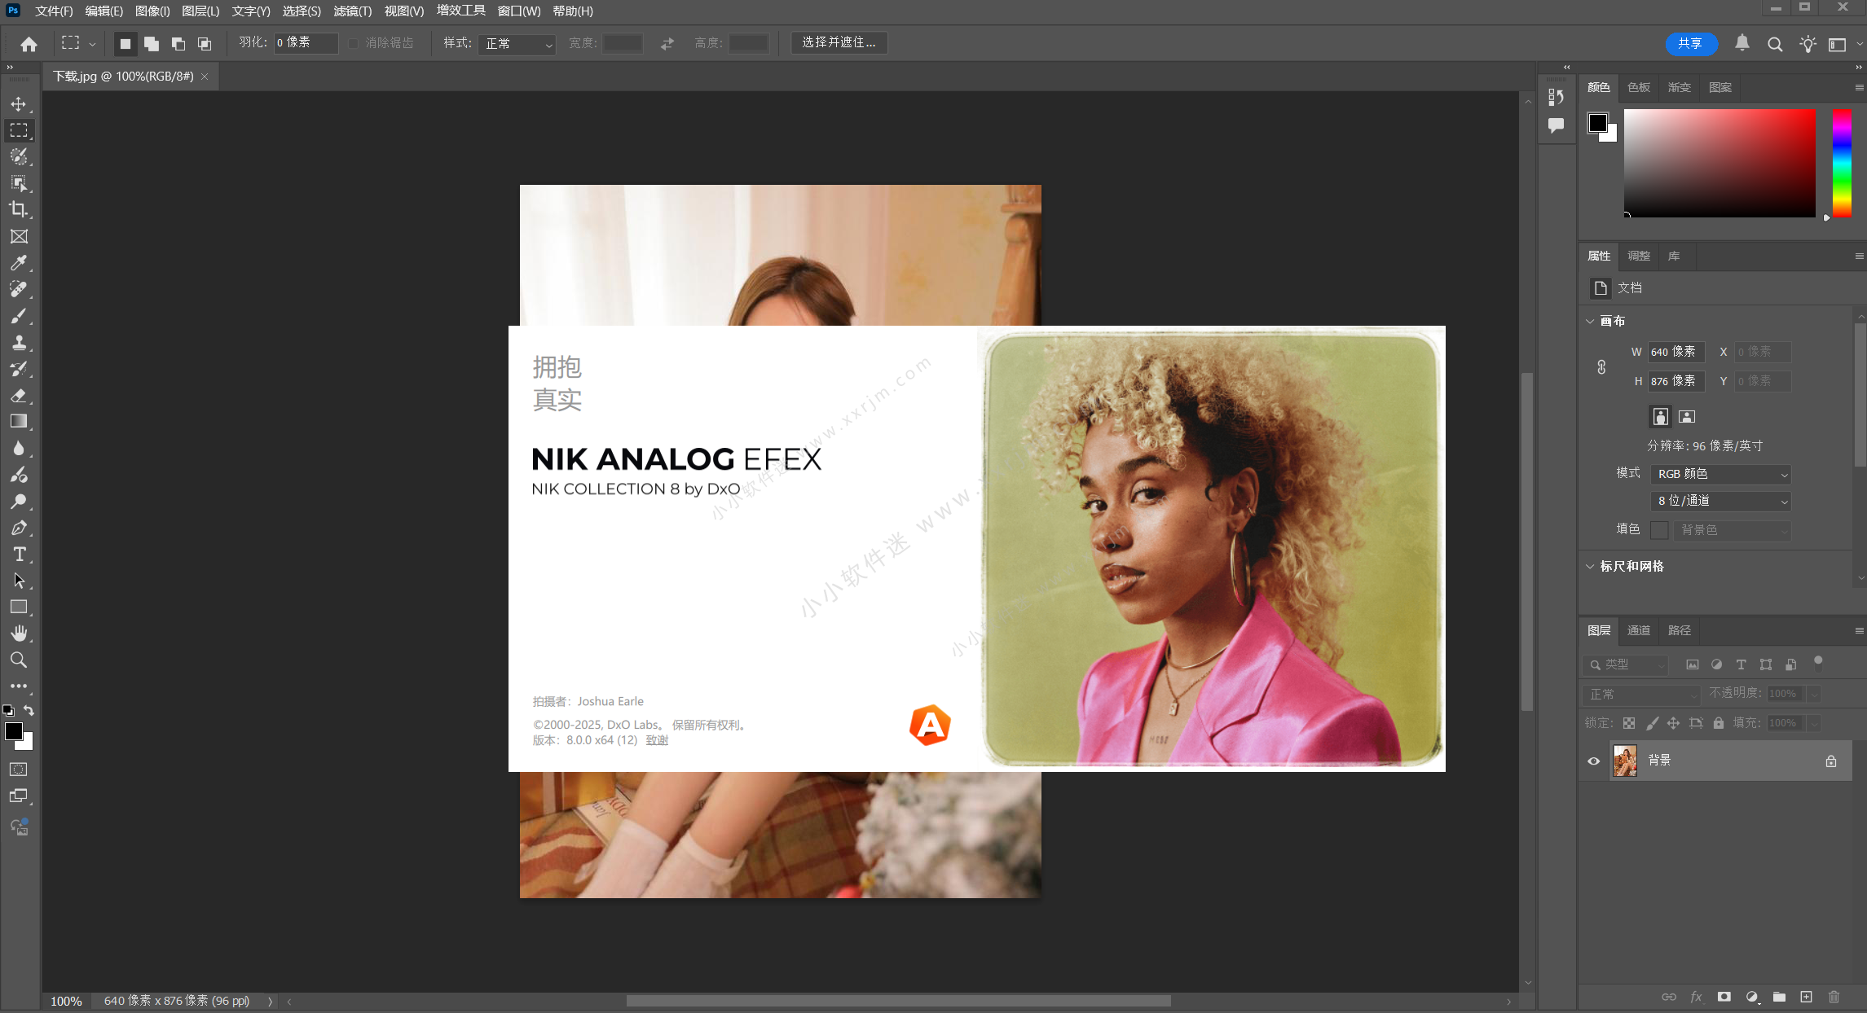This screenshot has height=1013, width=1867.
Task: Open the status bar info arrow
Action: [270, 1002]
